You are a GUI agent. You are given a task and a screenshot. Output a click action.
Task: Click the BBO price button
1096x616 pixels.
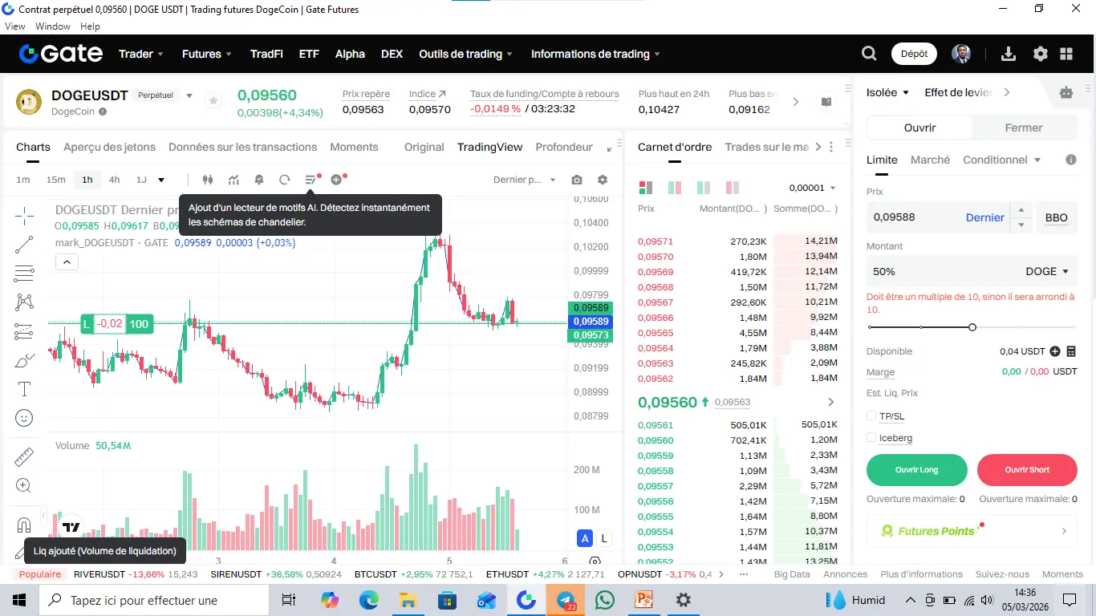1057,217
